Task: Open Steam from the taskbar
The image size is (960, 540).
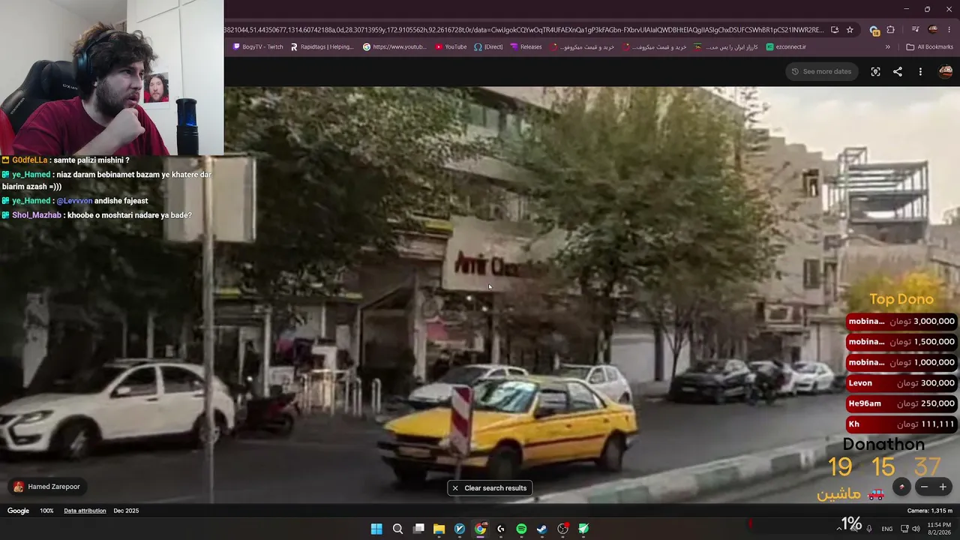Action: [x=541, y=529]
